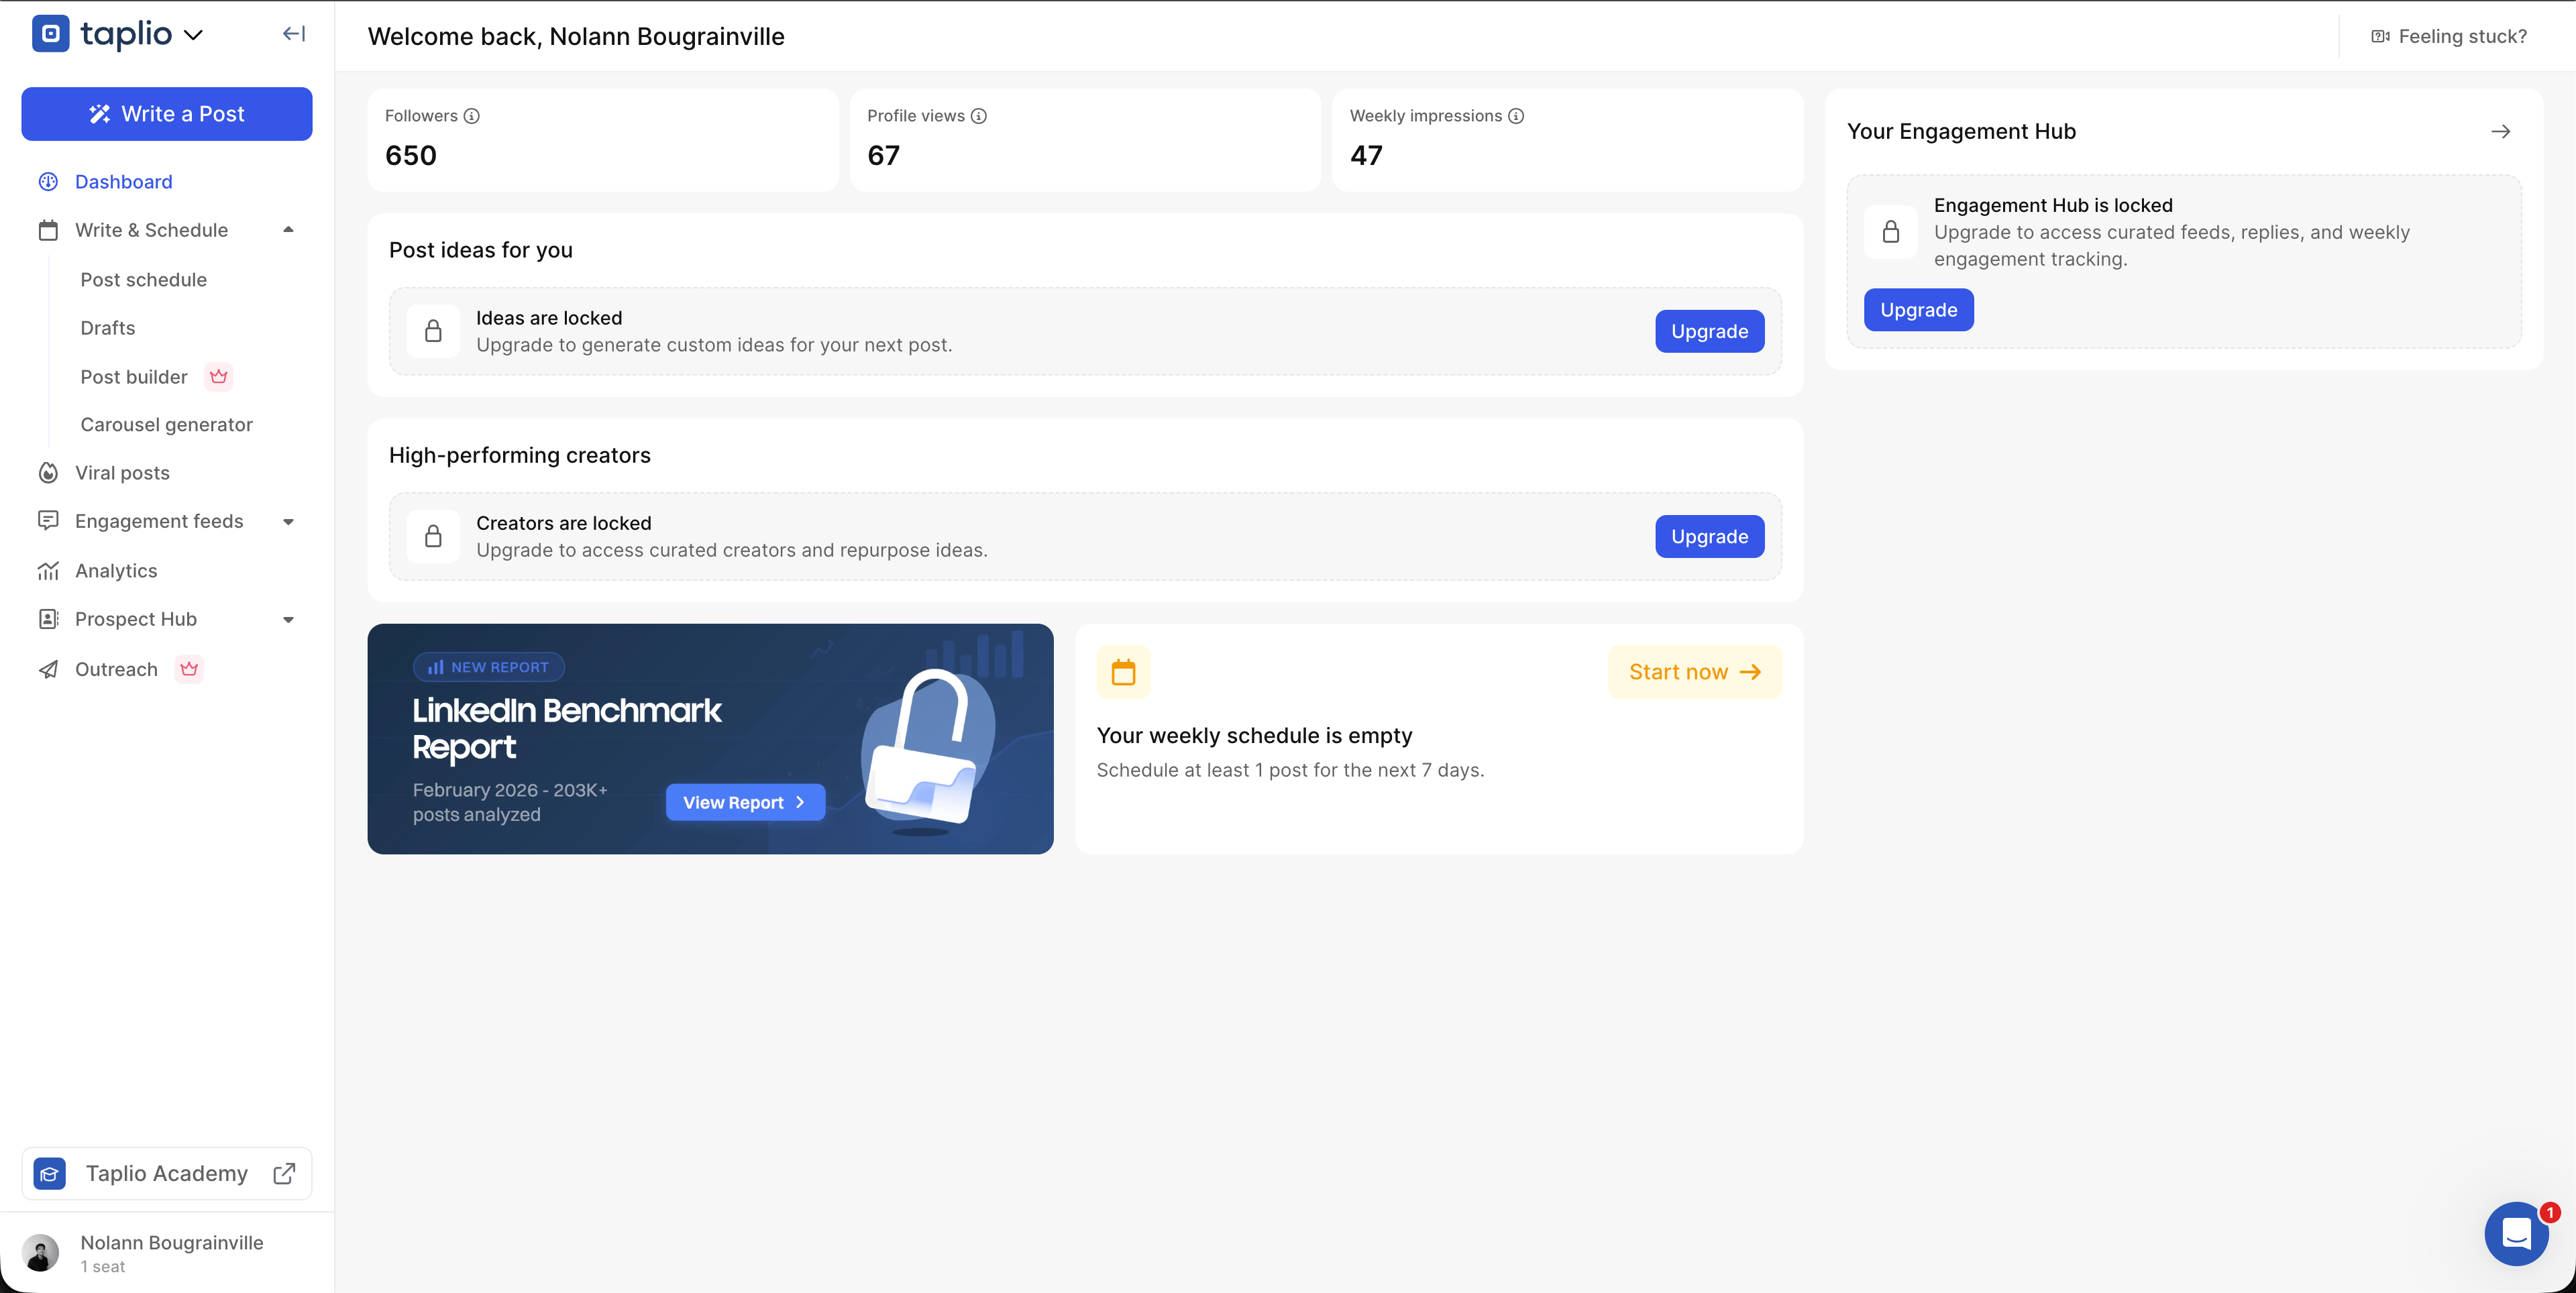Click Upgrade in Engagement Hub panel
Screen dimensions: 2576x1293
1918,309
